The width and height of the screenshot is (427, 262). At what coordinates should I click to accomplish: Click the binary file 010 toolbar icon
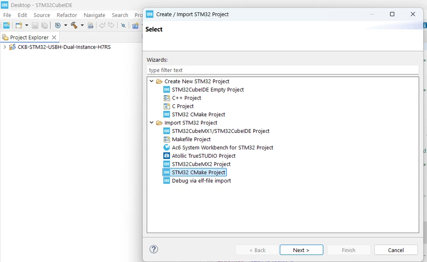[x=91, y=25]
